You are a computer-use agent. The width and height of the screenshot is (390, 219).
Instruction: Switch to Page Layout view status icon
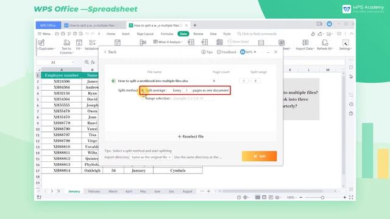264,197
